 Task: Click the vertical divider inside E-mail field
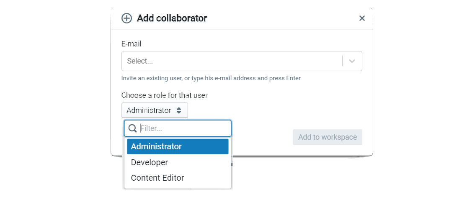343,61
